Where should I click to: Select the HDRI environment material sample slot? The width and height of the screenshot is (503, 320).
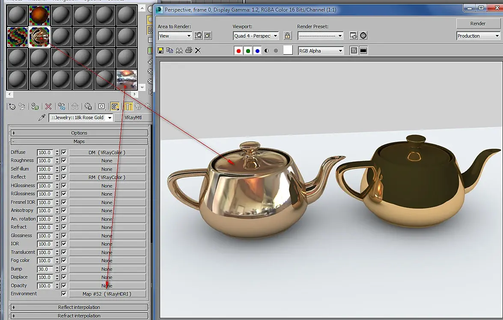[x=127, y=80]
